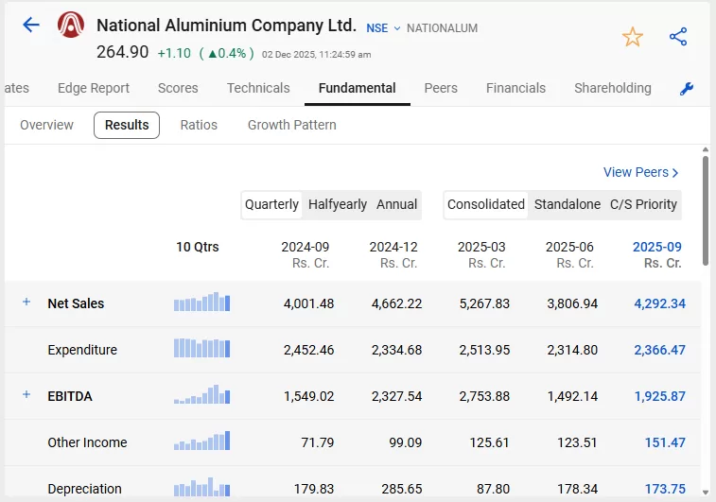
Task: Expand EBITDA row with plus icon
Action: [26, 394]
